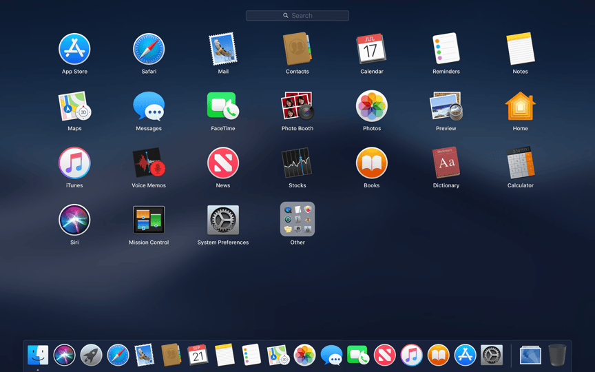Viewport: 595px width, 372px height.
Task: Launch Messages from the Launchpad grid
Action: point(149,106)
